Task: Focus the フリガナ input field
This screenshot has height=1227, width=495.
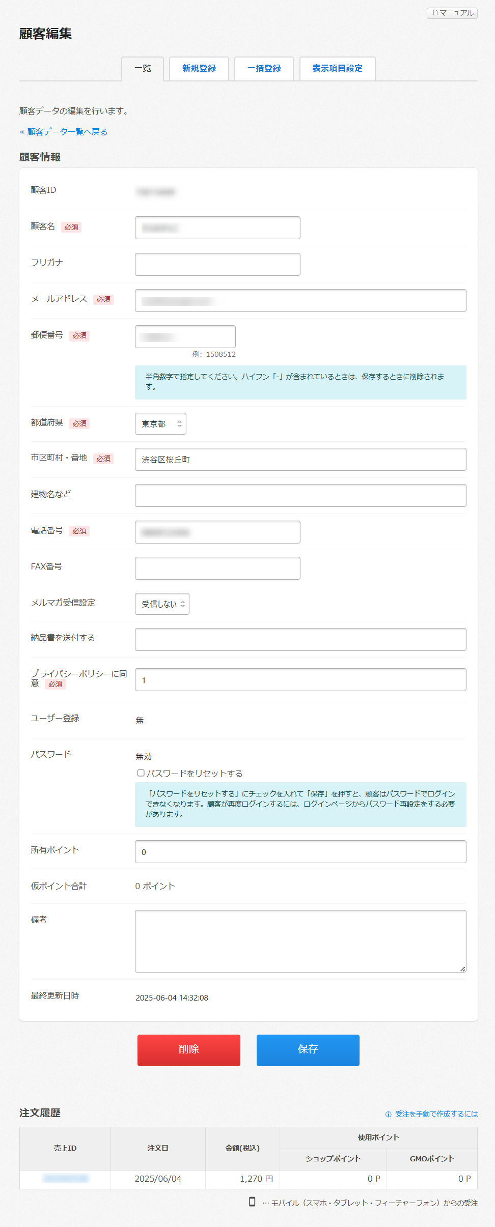Action: point(217,265)
